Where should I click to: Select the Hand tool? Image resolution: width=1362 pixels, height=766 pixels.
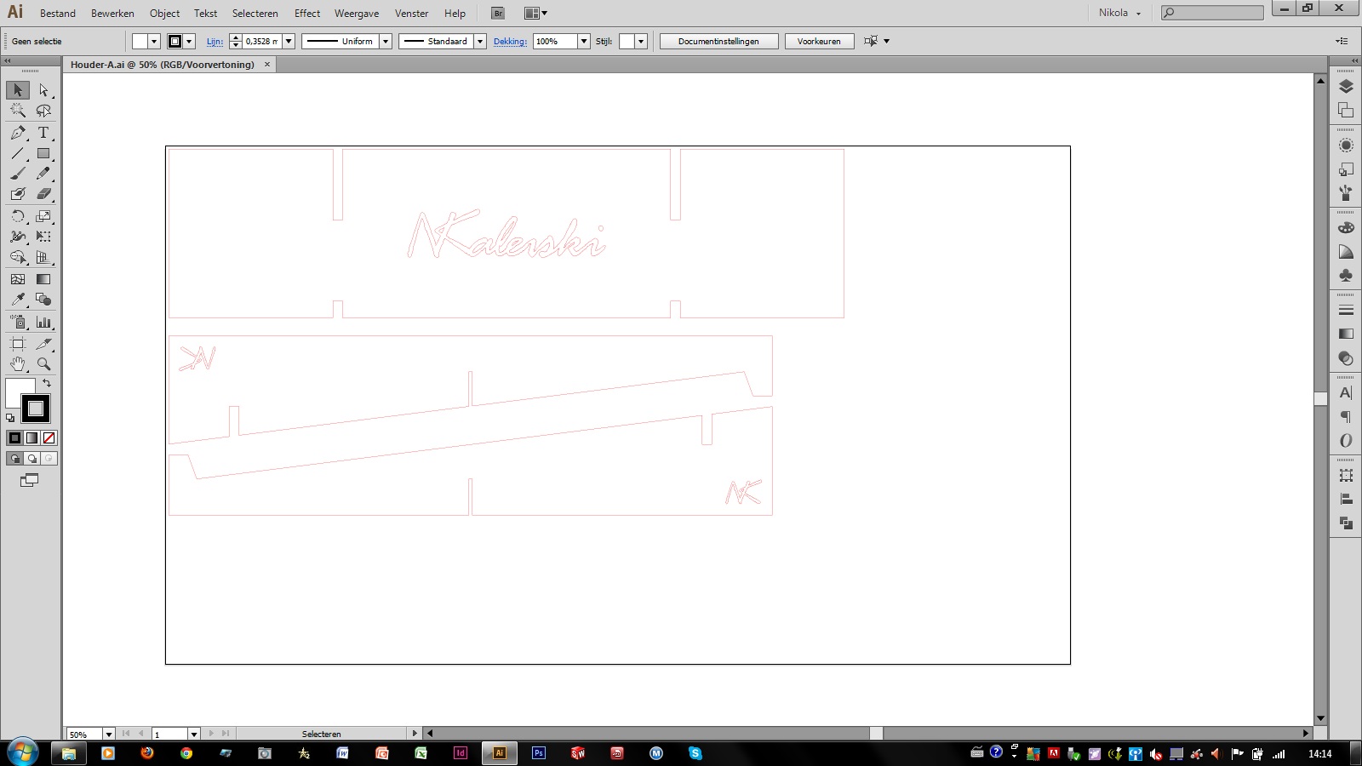pyautogui.click(x=18, y=364)
